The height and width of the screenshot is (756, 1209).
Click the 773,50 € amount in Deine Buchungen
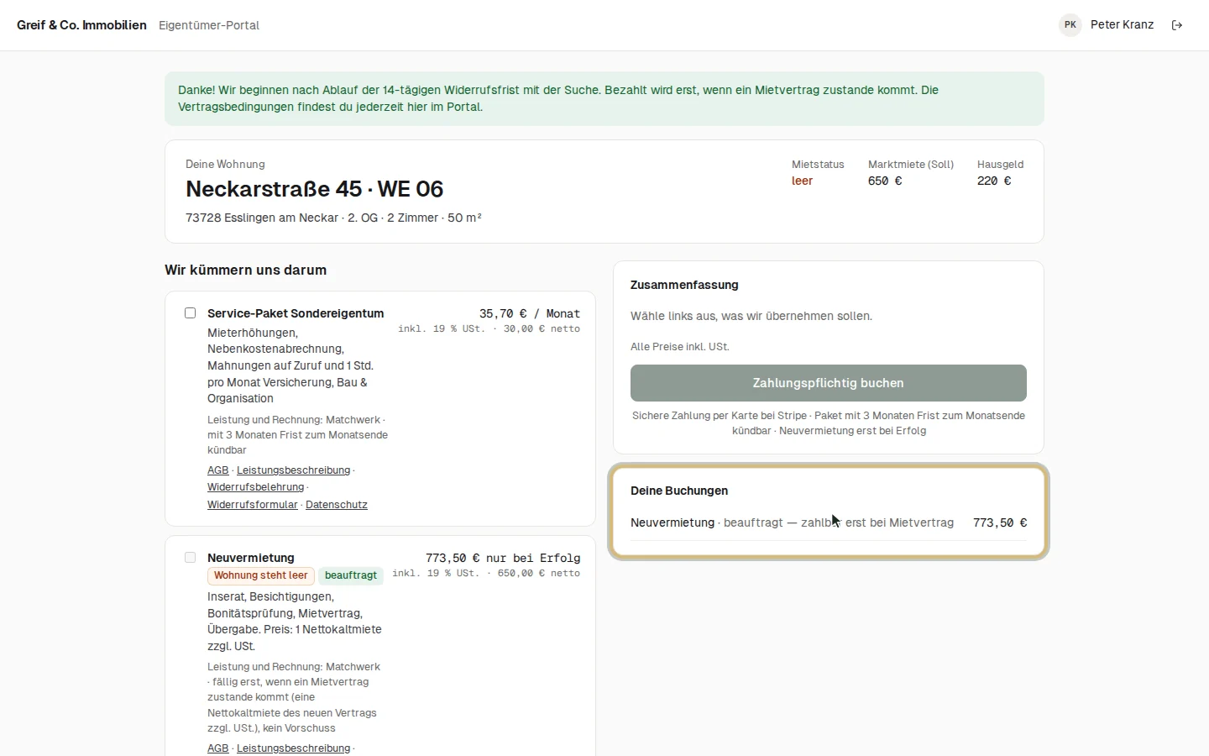pos(1000,522)
